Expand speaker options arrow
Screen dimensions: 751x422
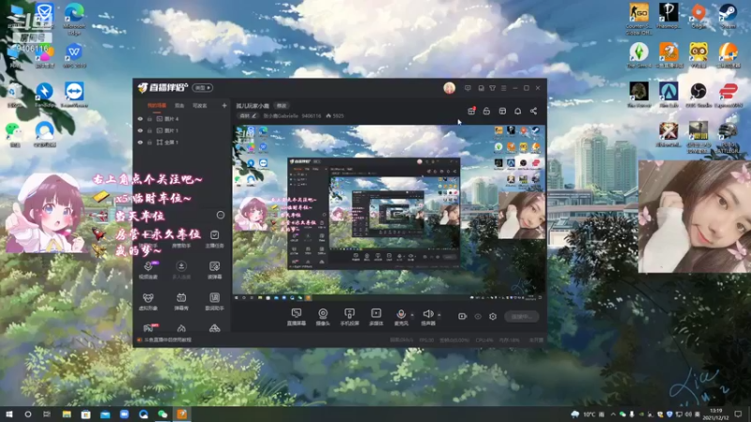tap(439, 315)
